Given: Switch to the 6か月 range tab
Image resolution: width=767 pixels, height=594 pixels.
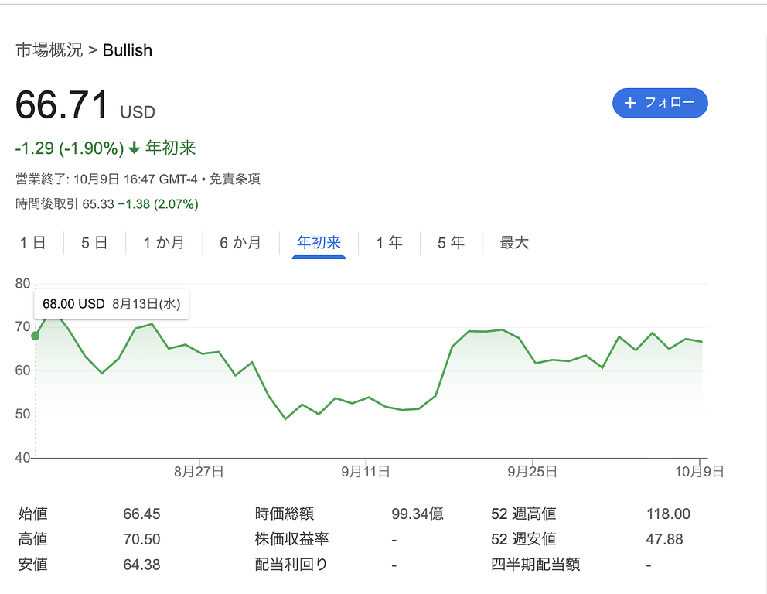Looking at the screenshot, I should [240, 243].
